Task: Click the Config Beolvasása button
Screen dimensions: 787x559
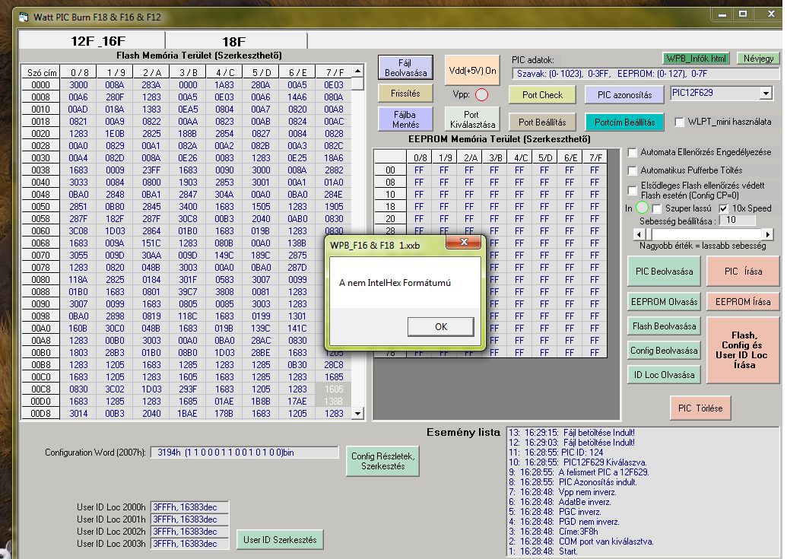Action: click(664, 351)
